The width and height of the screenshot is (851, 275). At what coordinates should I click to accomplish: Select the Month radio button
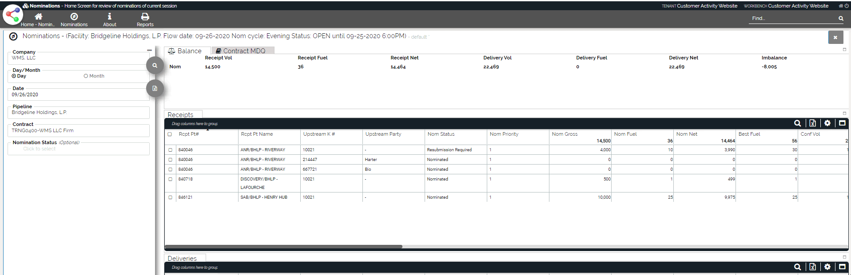(86, 76)
